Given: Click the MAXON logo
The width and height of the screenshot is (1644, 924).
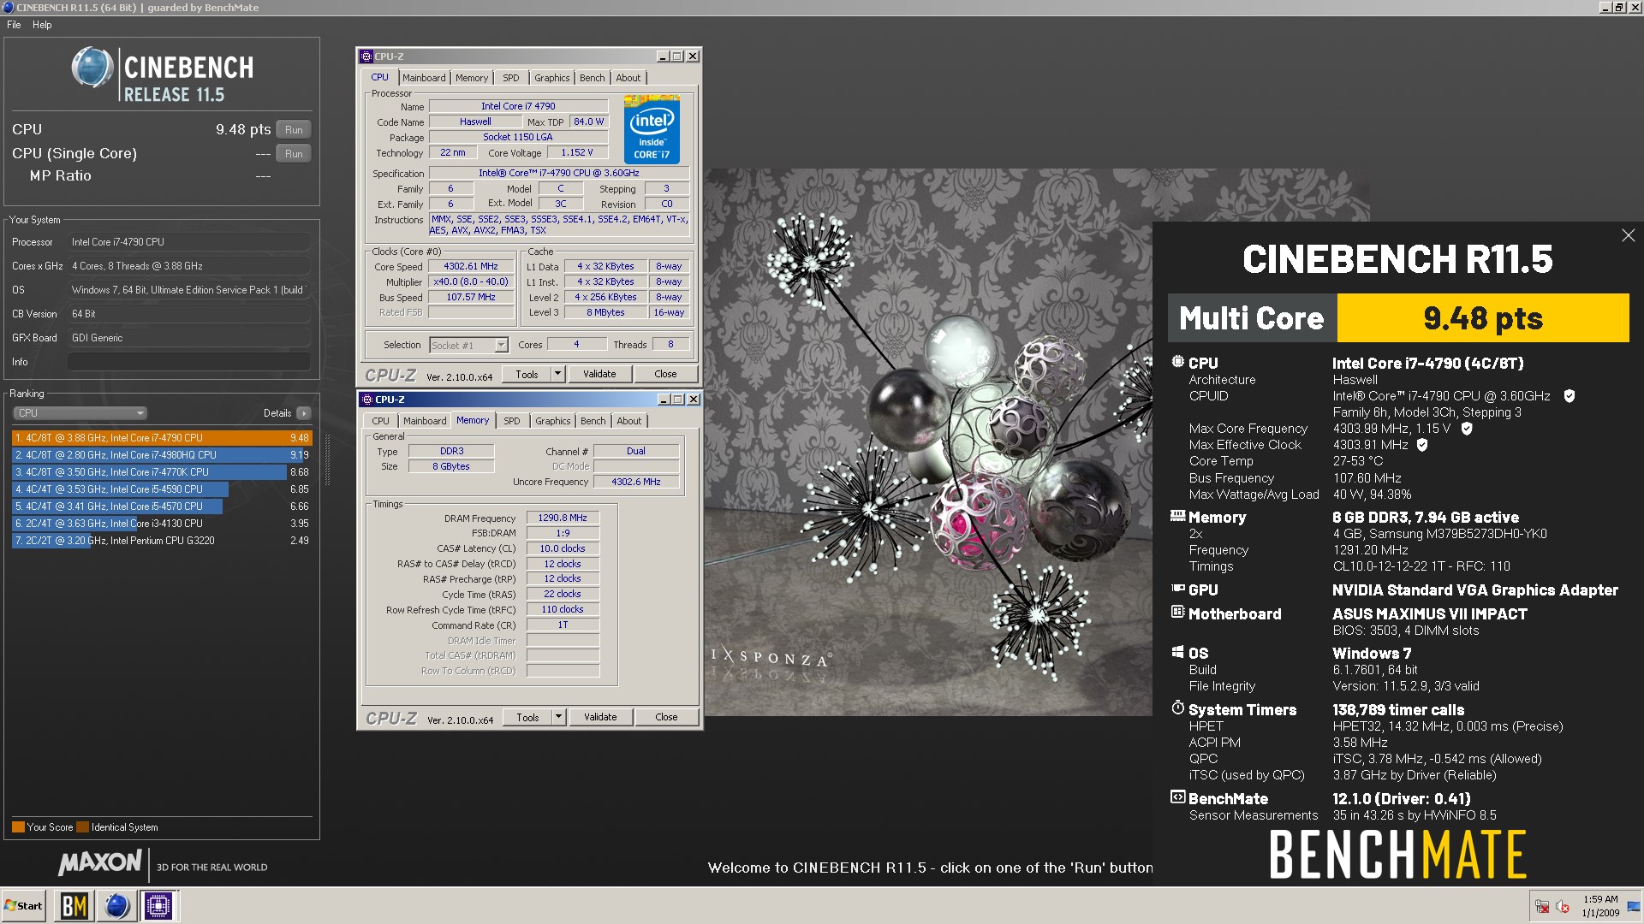Looking at the screenshot, I should click(100, 863).
